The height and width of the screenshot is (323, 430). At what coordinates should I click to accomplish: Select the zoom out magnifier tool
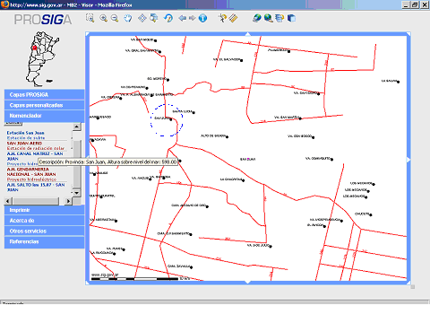115,18
